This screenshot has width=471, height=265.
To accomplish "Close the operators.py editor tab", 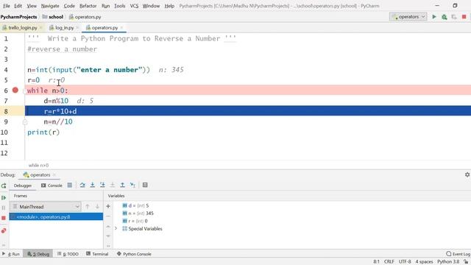I will pyautogui.click(x=121, y=28).
